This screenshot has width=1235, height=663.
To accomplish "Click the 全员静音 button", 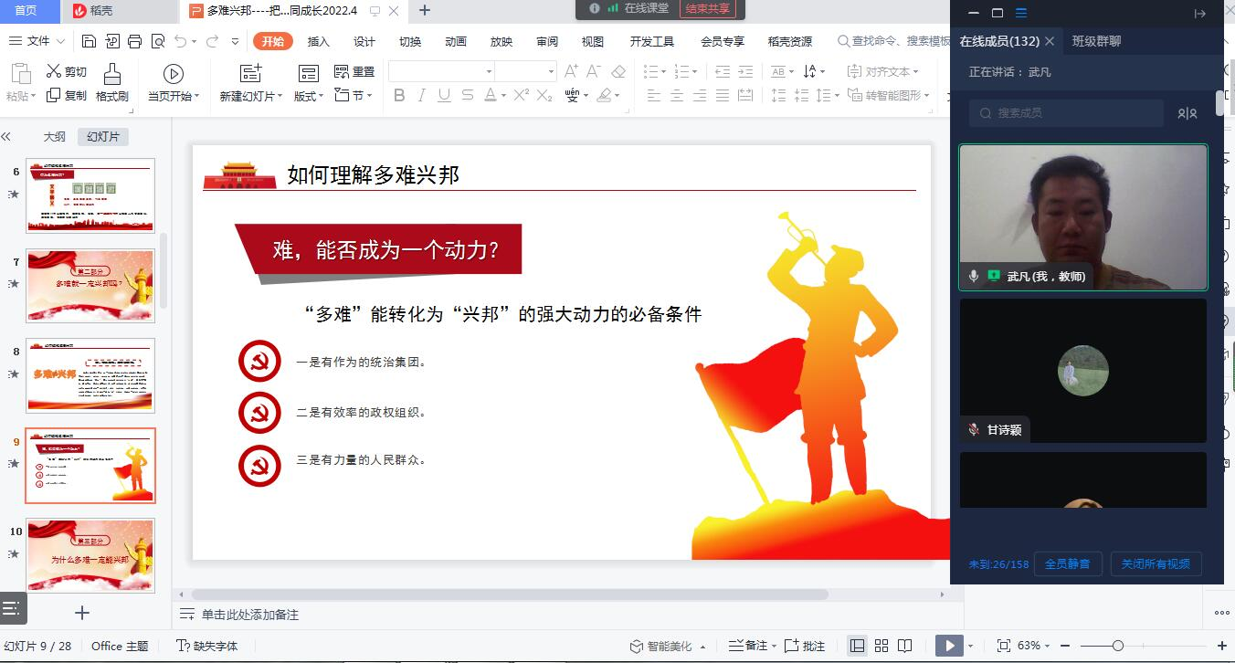I will (x=1067, y=564).
